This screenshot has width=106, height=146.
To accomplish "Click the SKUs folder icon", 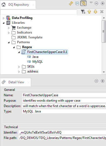I will point(24,67).
